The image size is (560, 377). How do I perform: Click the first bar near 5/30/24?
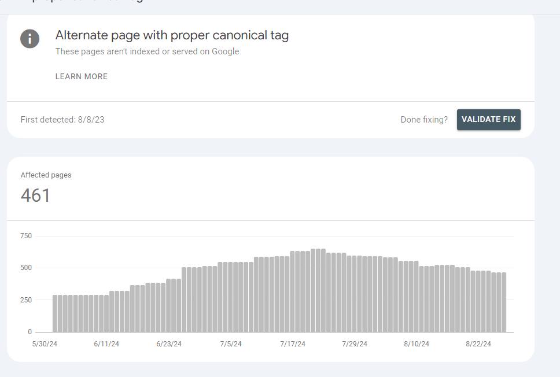click(x=55, y=313)
